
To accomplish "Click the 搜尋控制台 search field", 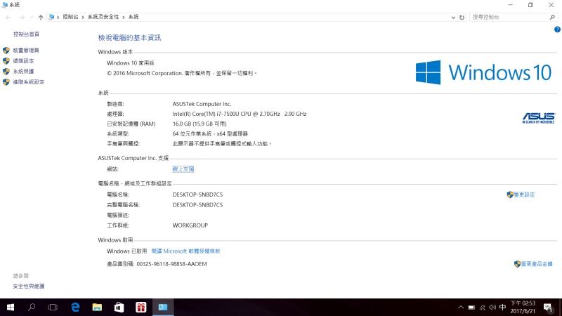I will tap(506, 17).
